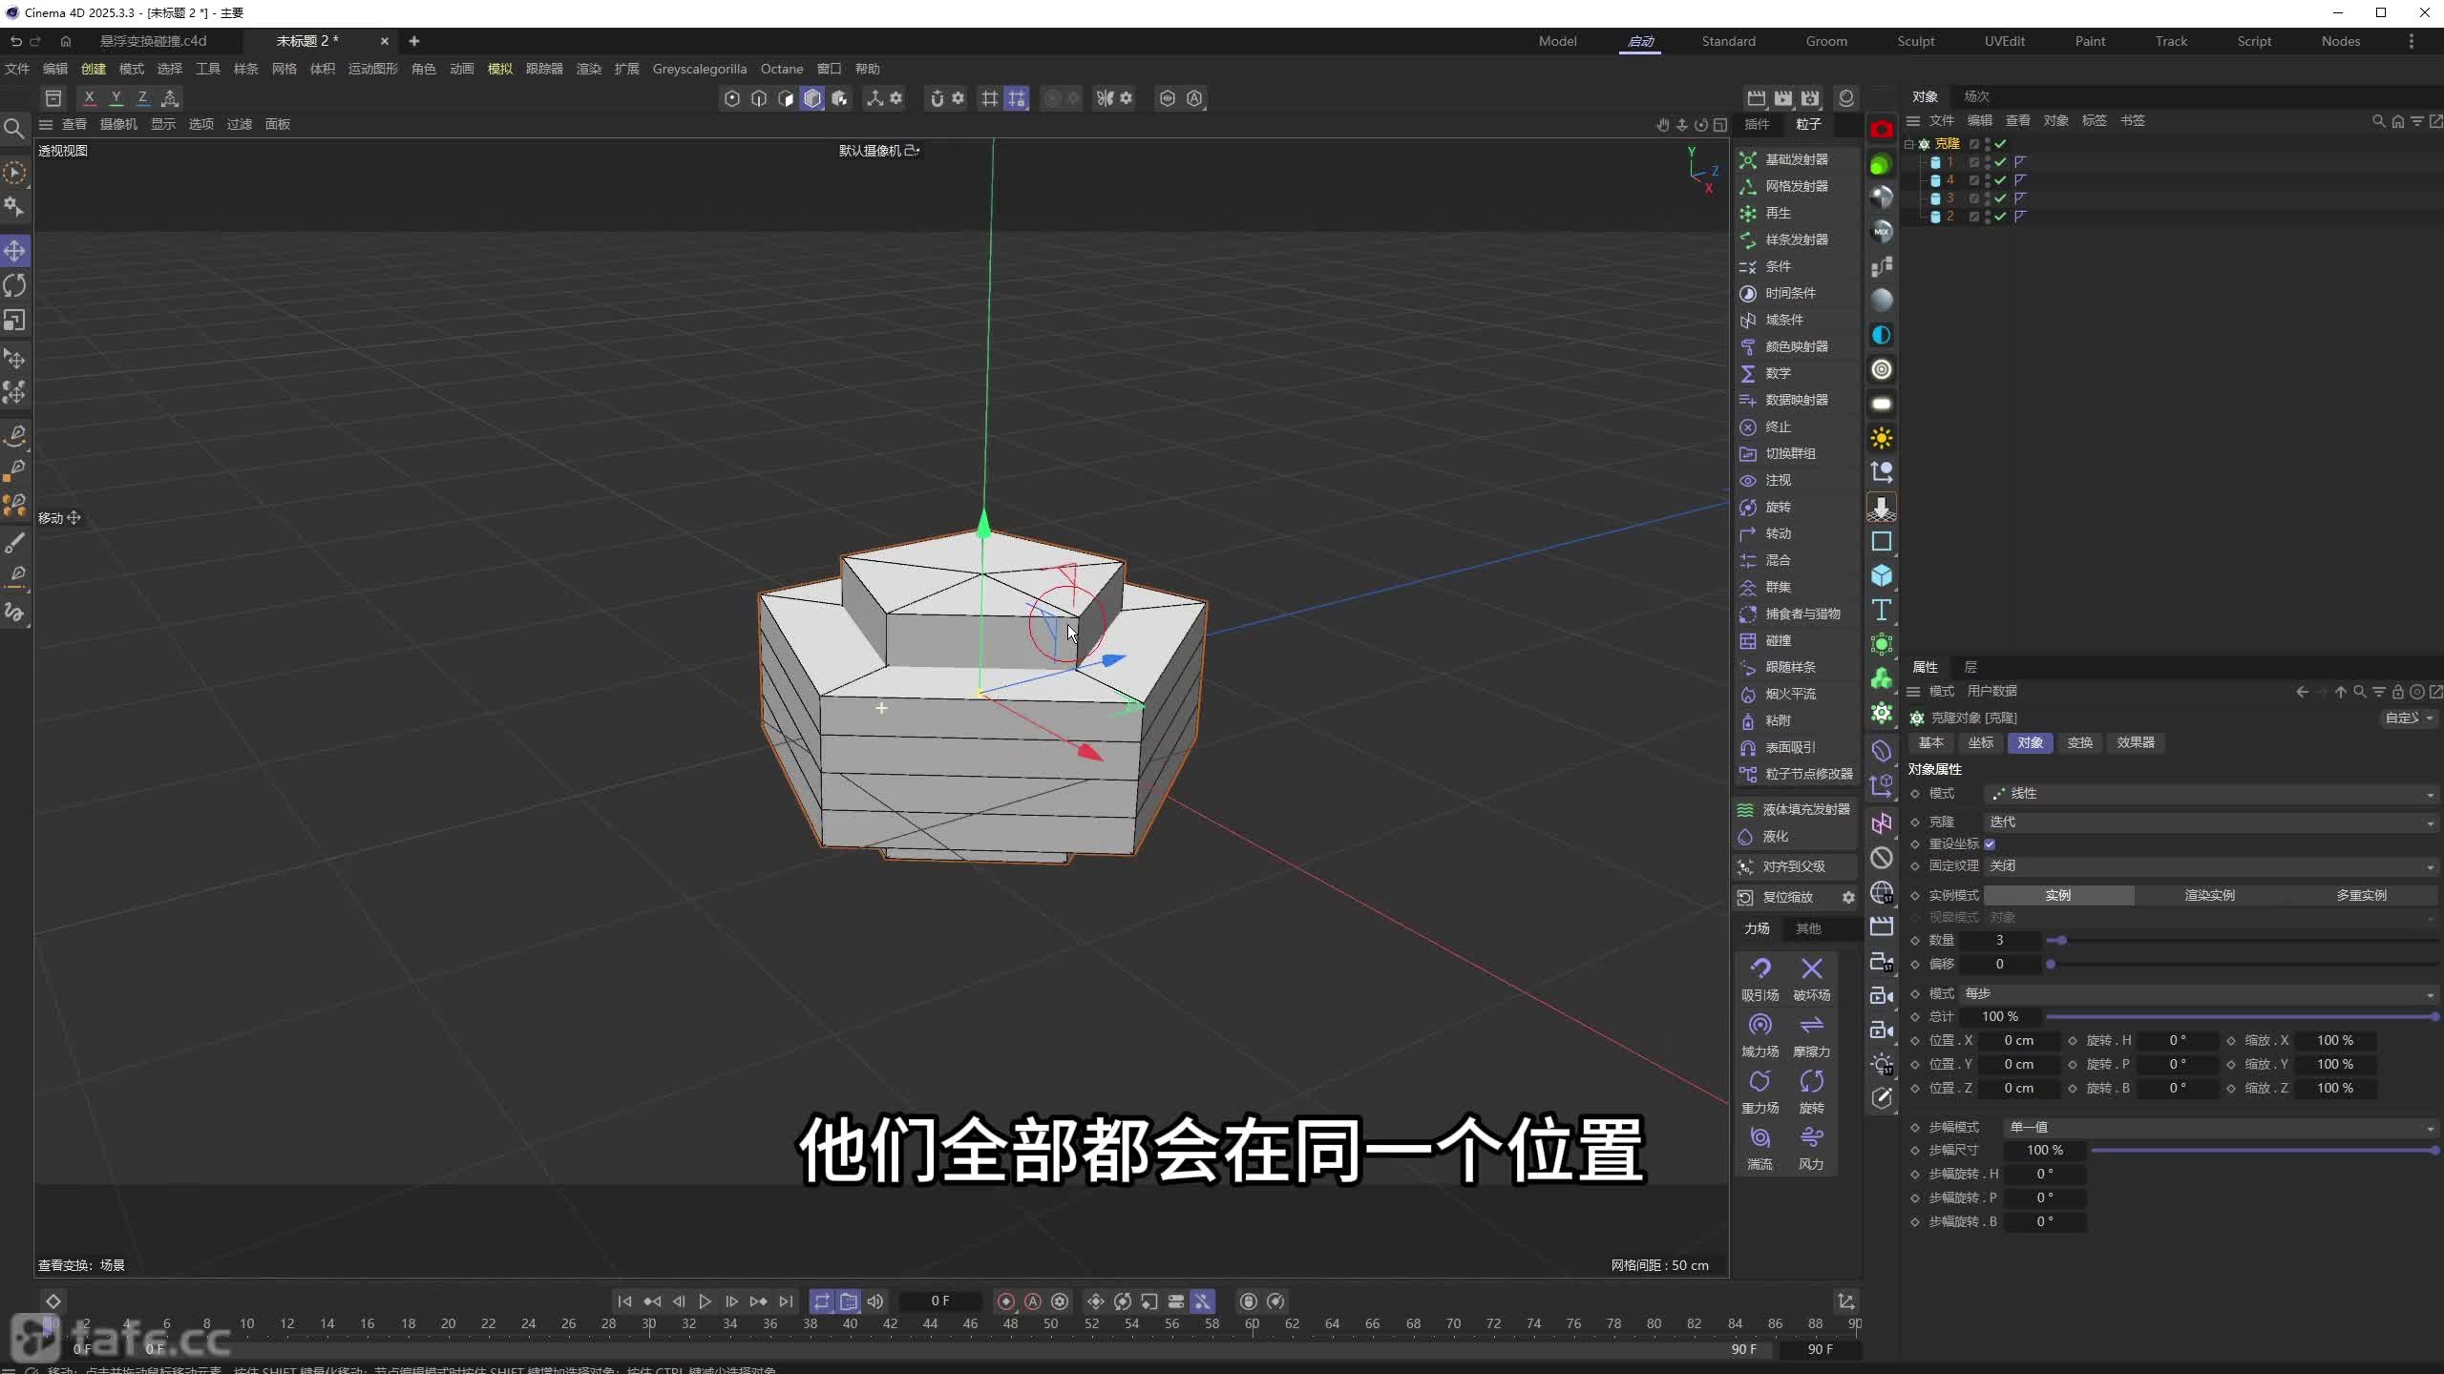
Task: Click the Turbulence force (湍流) icon
Action: [x=1759, y=1138]
